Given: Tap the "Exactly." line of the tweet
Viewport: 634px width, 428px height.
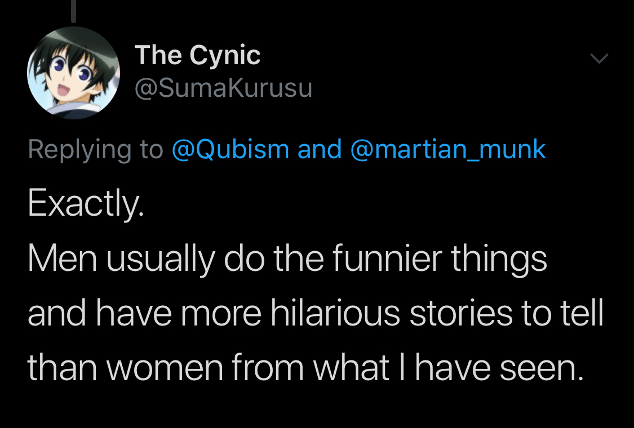Looking at the screenshot, I should click(86, 204).
